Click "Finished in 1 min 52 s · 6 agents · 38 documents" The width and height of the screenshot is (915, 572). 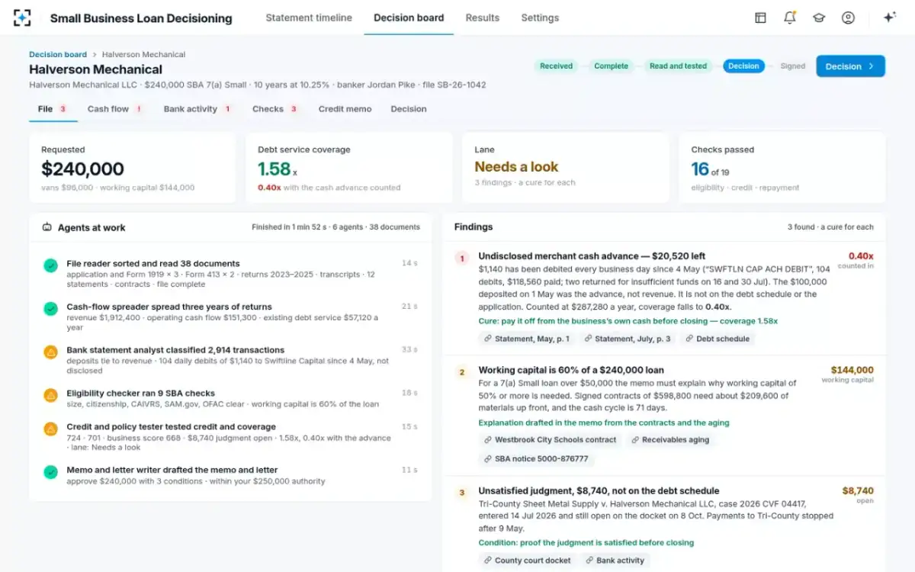(x=335, y=227)
